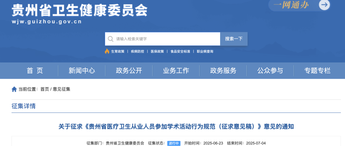Click the 征集详情 section heading
The height and width of the screenshot is (146, 345).
[24, 106]
